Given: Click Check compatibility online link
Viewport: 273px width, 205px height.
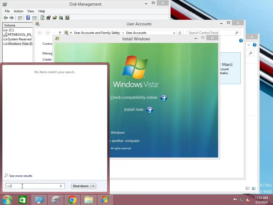Looking at the screenshot, I should click(x=134, y=97).
